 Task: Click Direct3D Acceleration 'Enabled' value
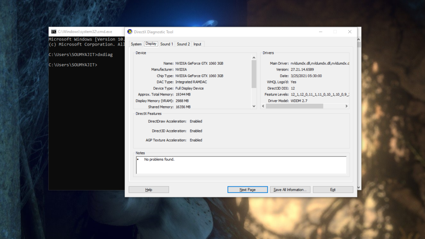pos(196,131)
